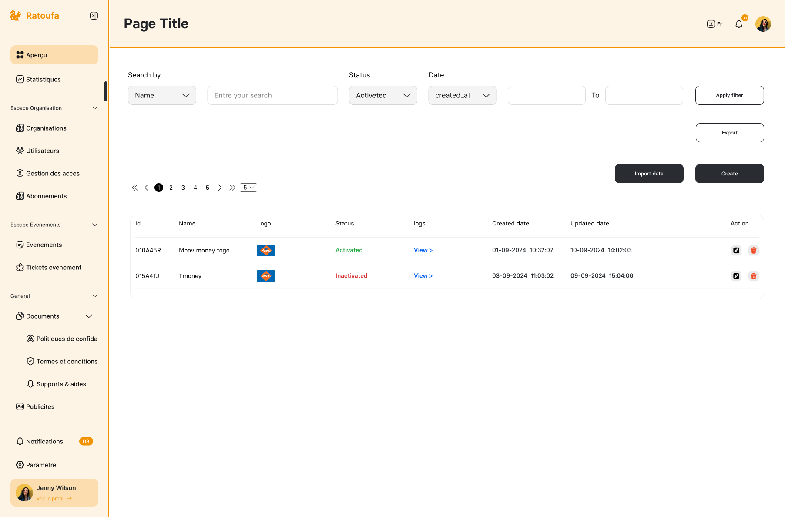This screenshot has height=517, width=785.
Task: Open the created_at date field dropdown
Action: pyautogui.click(x=462, y=95)
